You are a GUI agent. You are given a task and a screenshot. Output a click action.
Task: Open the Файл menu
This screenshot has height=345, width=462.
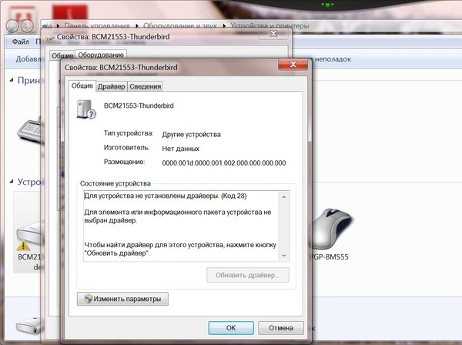[20, 42]
